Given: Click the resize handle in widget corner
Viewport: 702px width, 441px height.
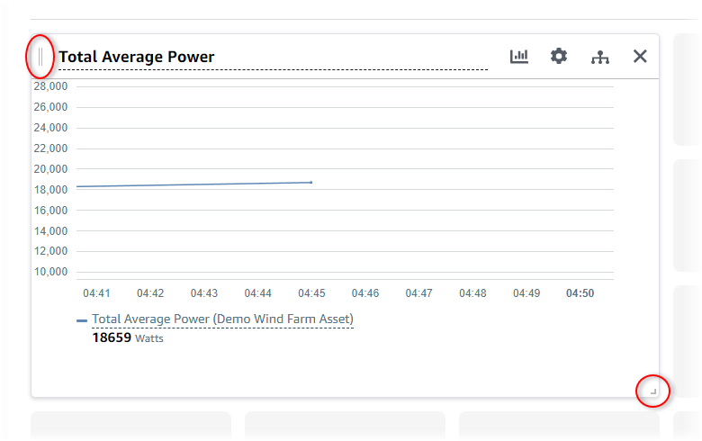Looking at the screenshot, I should (653, 391).
